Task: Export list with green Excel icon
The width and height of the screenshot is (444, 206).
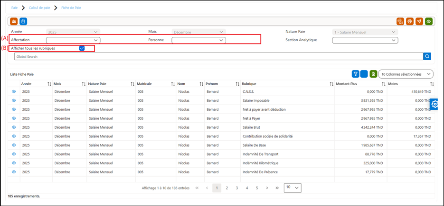Action: (373, 74)
